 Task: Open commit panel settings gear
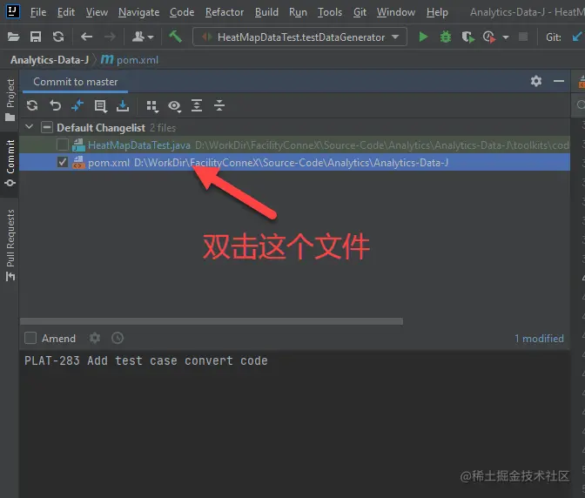[x=536, y=81]
